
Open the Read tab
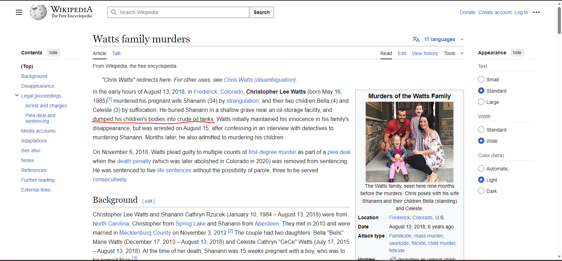point(386,53)
